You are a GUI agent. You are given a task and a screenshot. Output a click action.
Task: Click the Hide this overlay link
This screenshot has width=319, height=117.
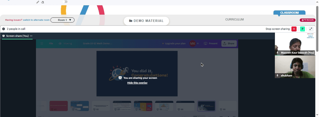click(137, 83)
